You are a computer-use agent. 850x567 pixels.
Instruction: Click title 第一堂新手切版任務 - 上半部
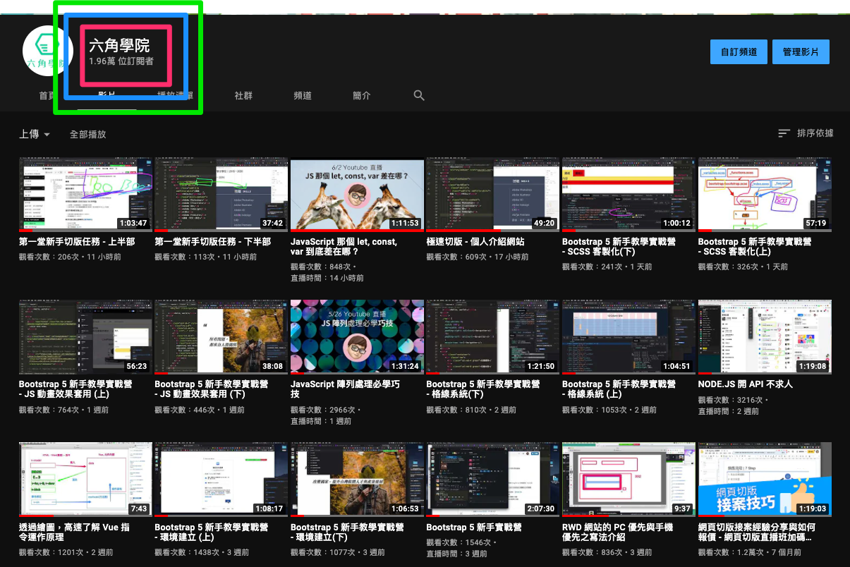click(77, 242)
